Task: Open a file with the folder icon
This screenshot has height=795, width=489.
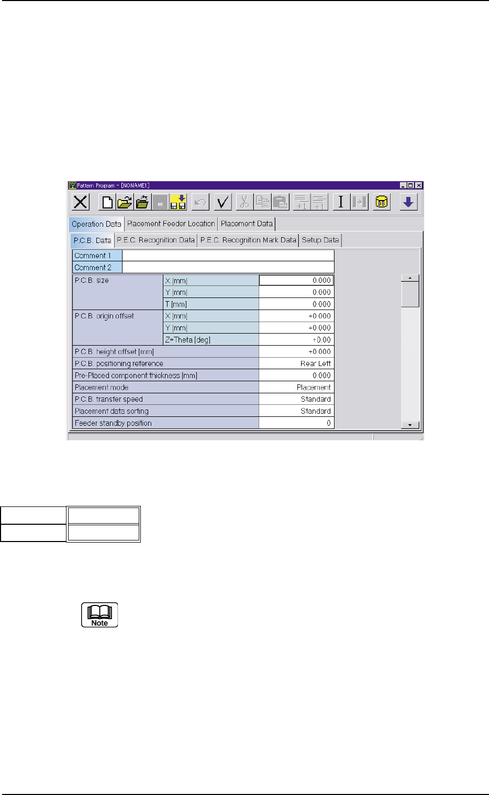Action: point(125,202)
